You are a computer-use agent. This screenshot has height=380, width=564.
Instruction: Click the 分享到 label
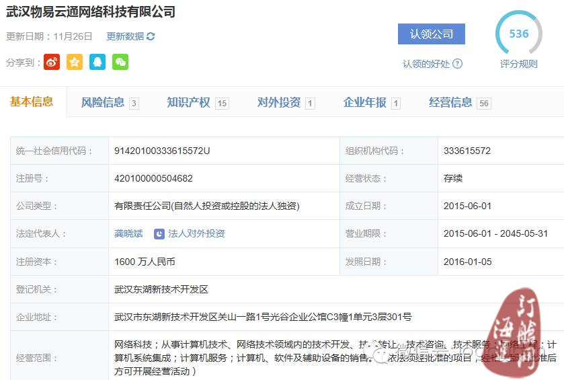tap(24, 63)
